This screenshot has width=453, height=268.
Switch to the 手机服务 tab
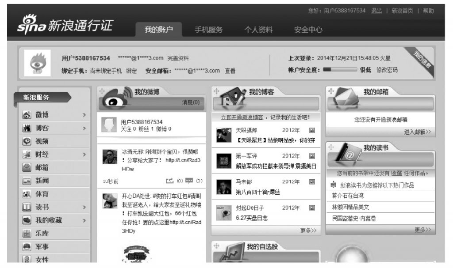click(208, 29)
